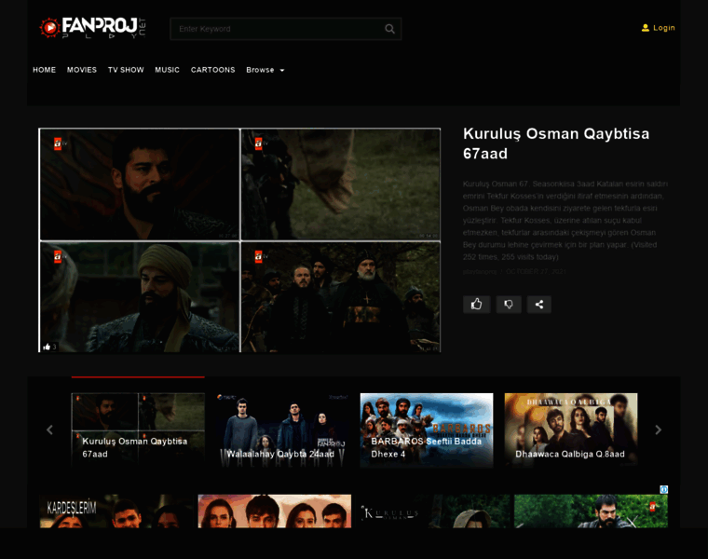
Task: Show the previous carousel slide arrow
Action: (49, 429)
